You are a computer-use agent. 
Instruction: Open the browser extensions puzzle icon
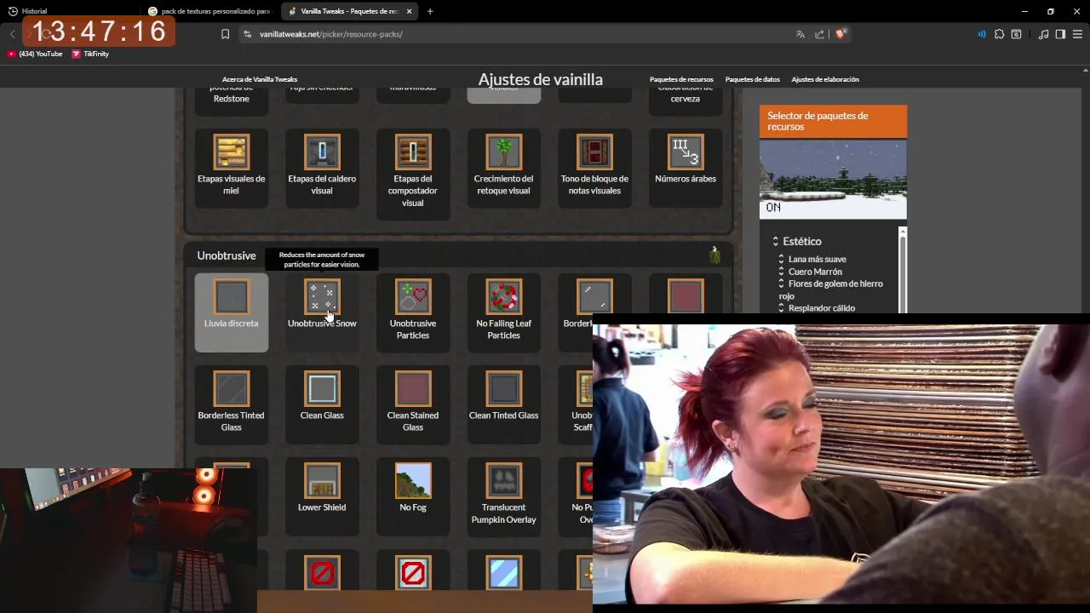[999, 34]
